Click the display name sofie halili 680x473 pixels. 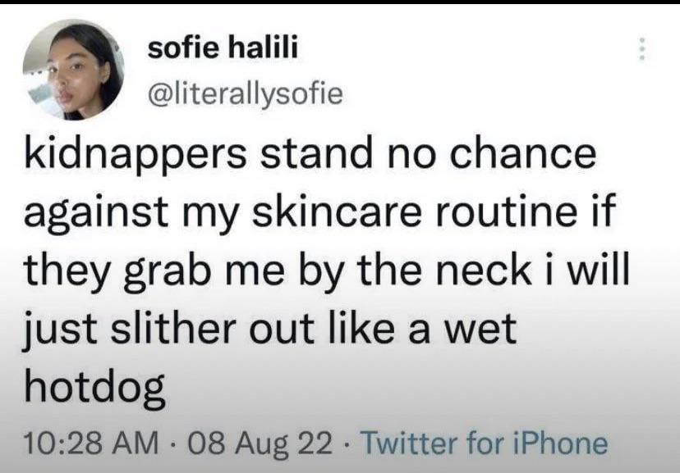[x=223, y=48]
